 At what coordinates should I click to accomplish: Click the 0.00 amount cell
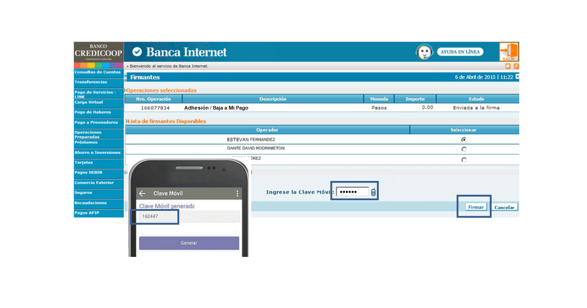428,108
